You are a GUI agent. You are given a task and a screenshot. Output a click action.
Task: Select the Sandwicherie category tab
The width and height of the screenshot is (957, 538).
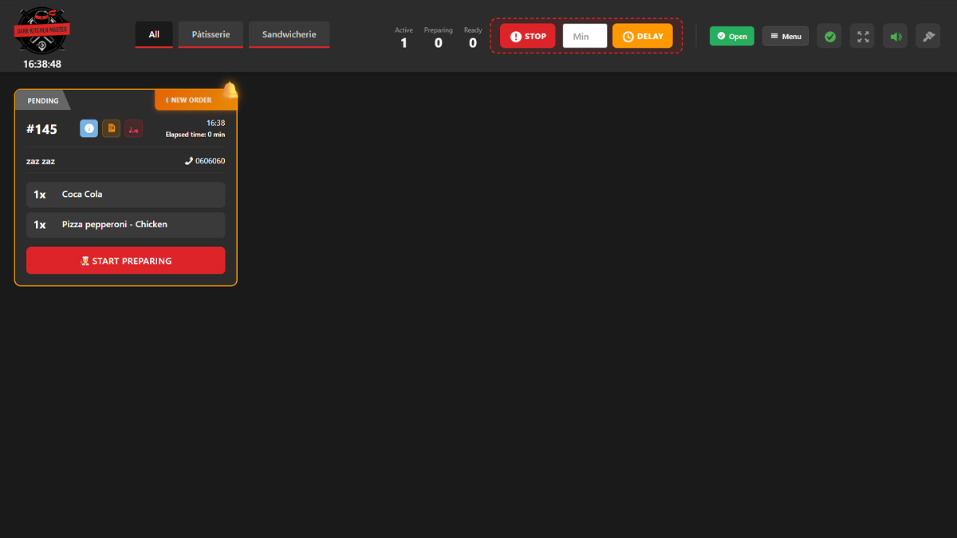(x=291, y=34)
